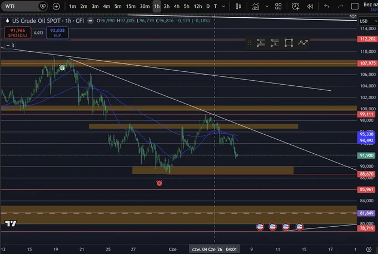Viewport: 378px width, 254px height.
Task: Click the red 91,966 SPRZEDAJ sell button
Action: (x=18, y=33)
